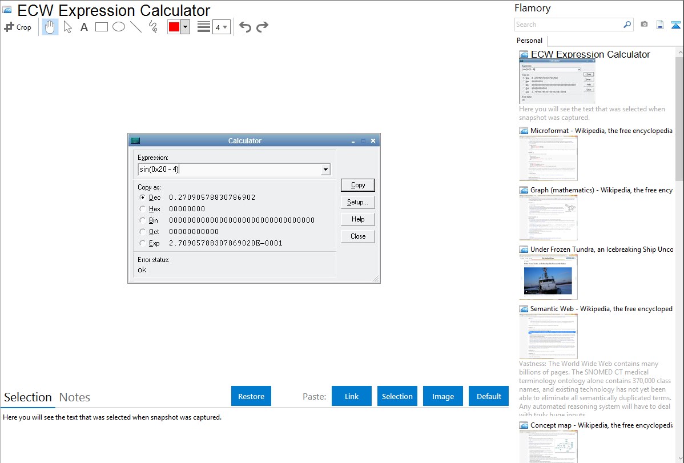Paste as Link
Image resolution: width=684 pixels, height=463 pixels.
pos(352,396)
